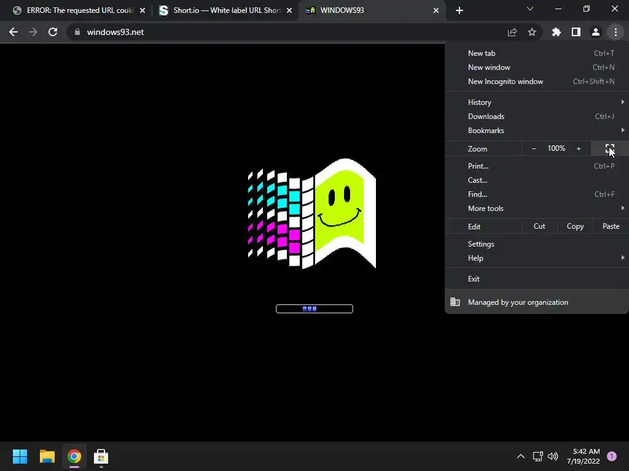Screen dimensions: 629x471
Task: Click the Cut button in Edit row
Action: 539,226
